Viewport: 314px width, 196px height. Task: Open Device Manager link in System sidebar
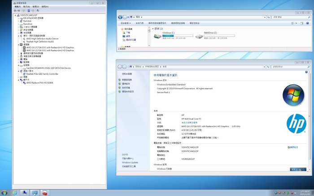(x=127, y=80)
